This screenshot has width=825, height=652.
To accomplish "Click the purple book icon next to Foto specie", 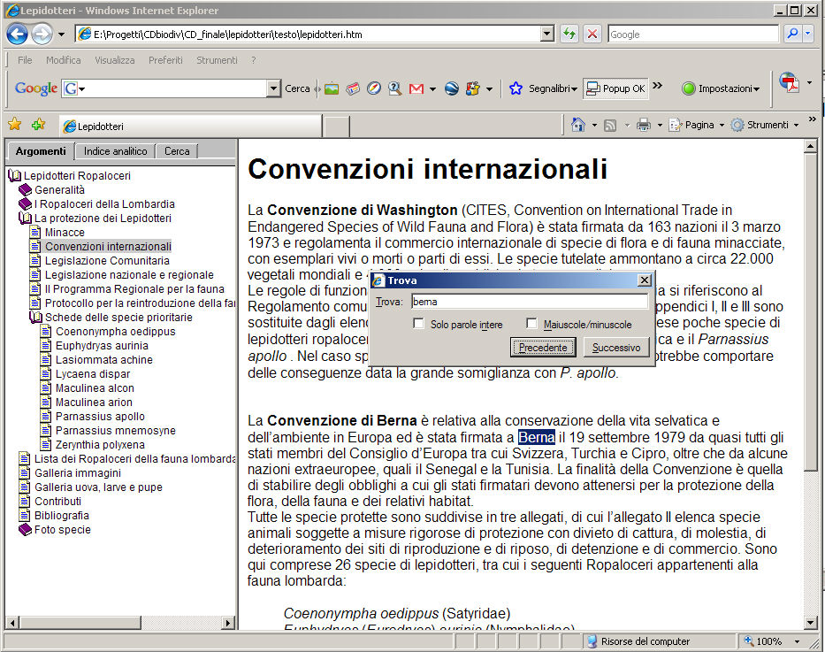I will 26,529.
